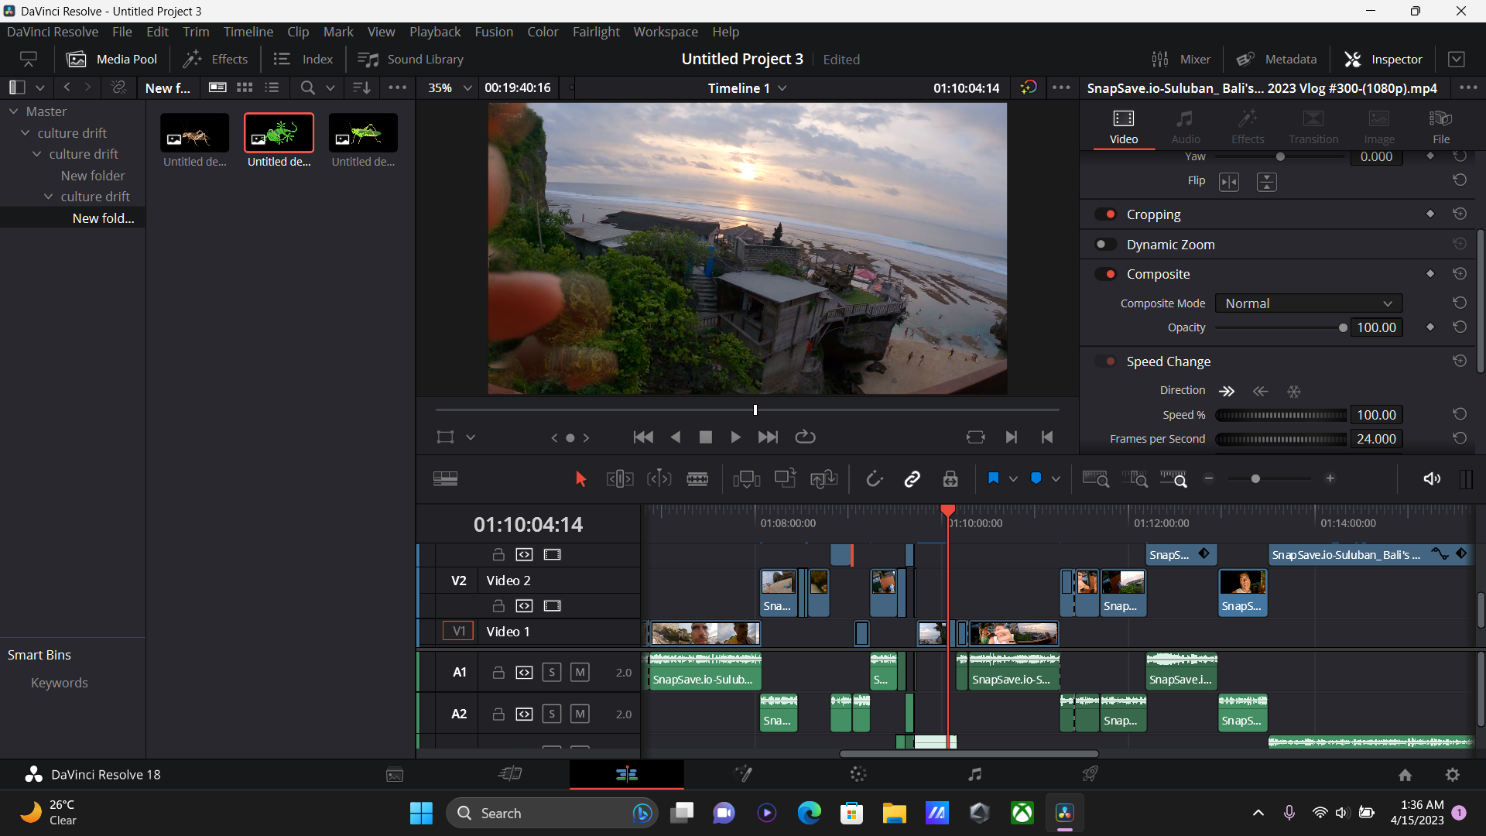Click the Media Pool button
Screen dimensions: 1486x836
click(x=111, y=60)
